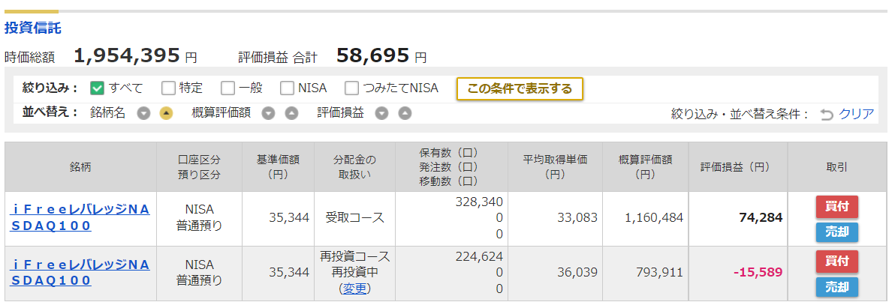Click 概算評価額 column header
892x308 pixels.
click(646, 167)
